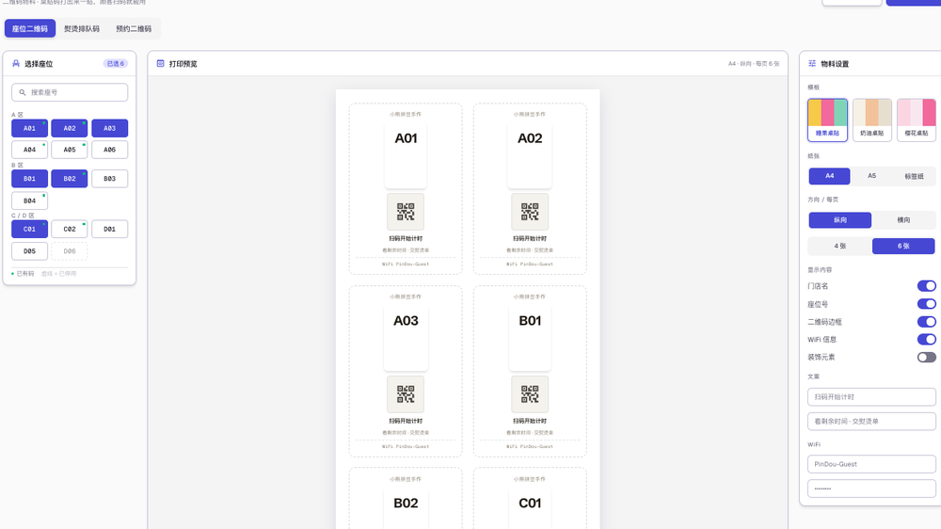Select seat A06

109,150
